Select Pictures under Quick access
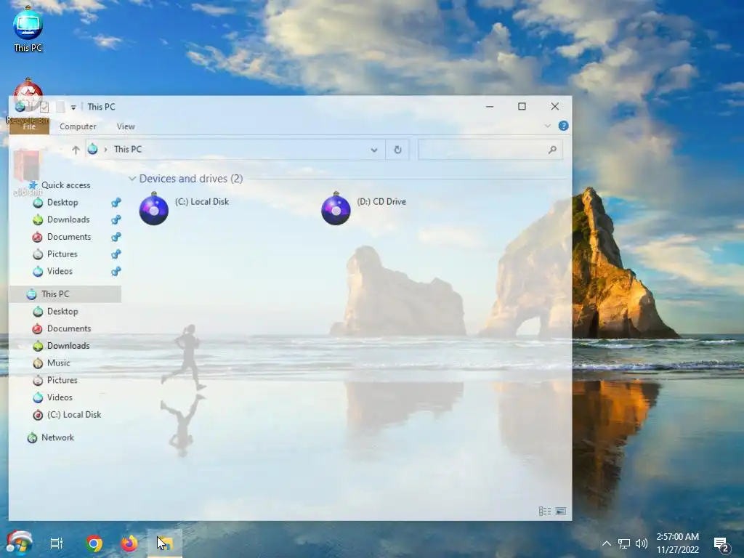The image size is (744, 558). (x=62, y=254)
